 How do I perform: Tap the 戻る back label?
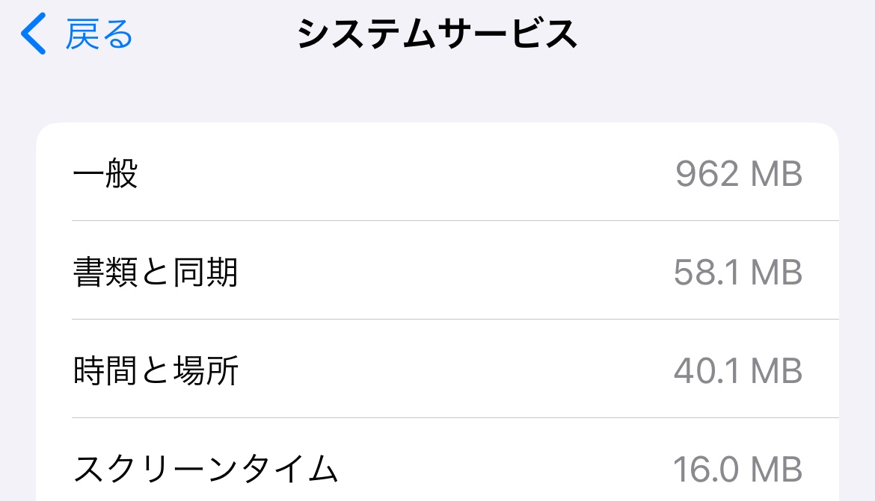click(99, 35)
